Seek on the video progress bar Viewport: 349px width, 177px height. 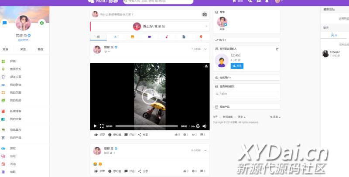click(x=147, y=126)
